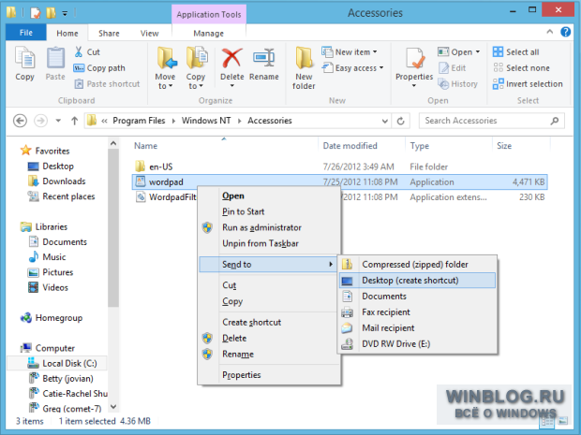This screenshot has height=435, width=581.
Task: Go back with the Back arrow button
Action: click(20, 121)
